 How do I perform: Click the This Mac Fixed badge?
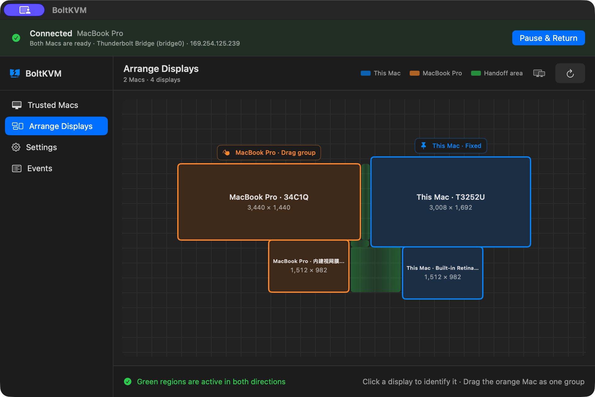point(451,146)
